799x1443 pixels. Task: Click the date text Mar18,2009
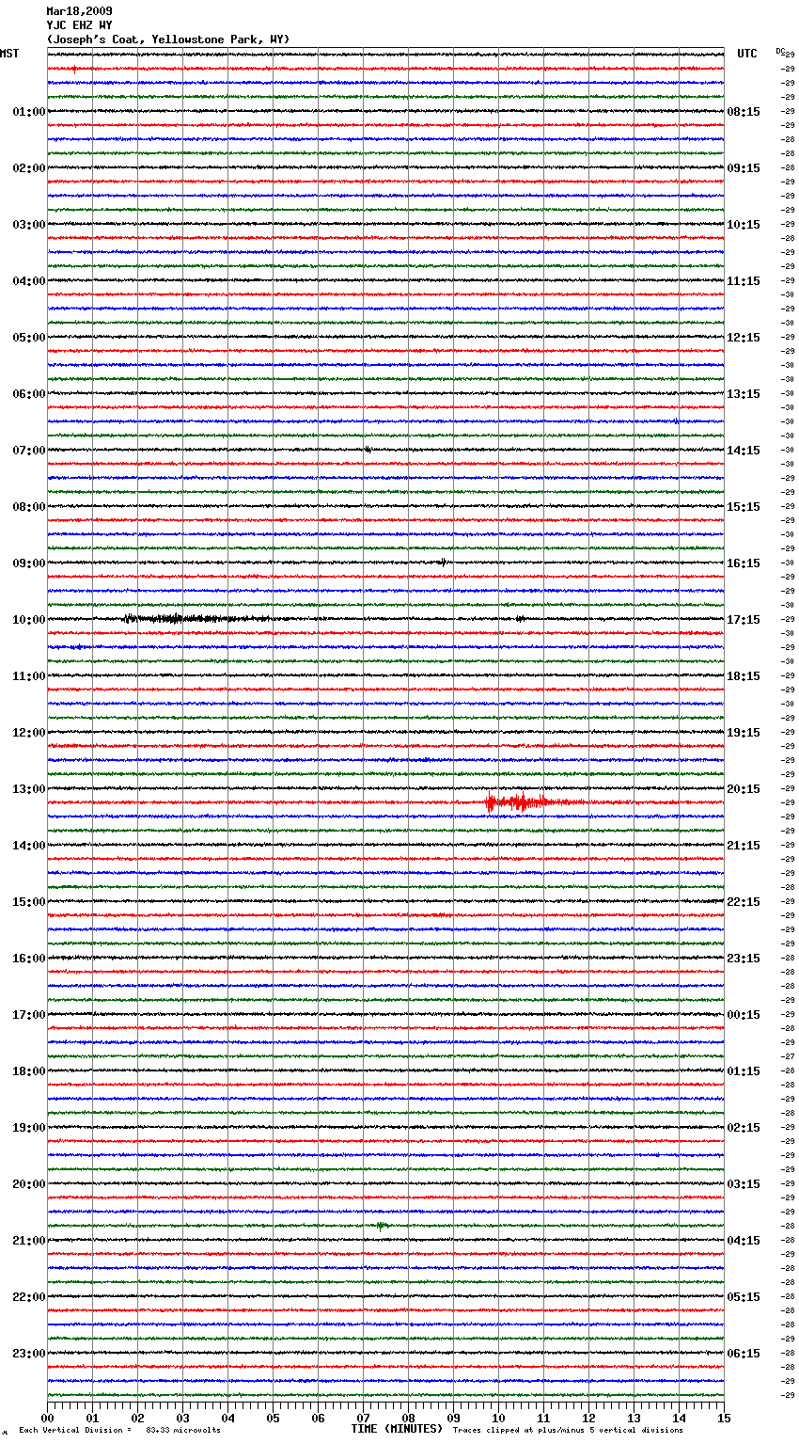click(x=79, y=11)
